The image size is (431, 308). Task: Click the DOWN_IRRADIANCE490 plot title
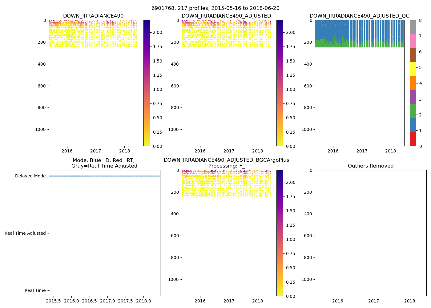93,16
